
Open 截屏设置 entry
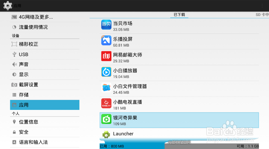(x=45, y=85)
